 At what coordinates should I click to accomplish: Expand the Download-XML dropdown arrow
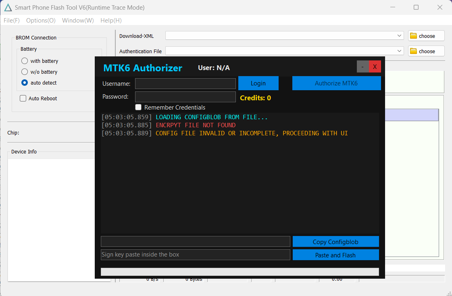pyautogui.click(x=399, y=36)
